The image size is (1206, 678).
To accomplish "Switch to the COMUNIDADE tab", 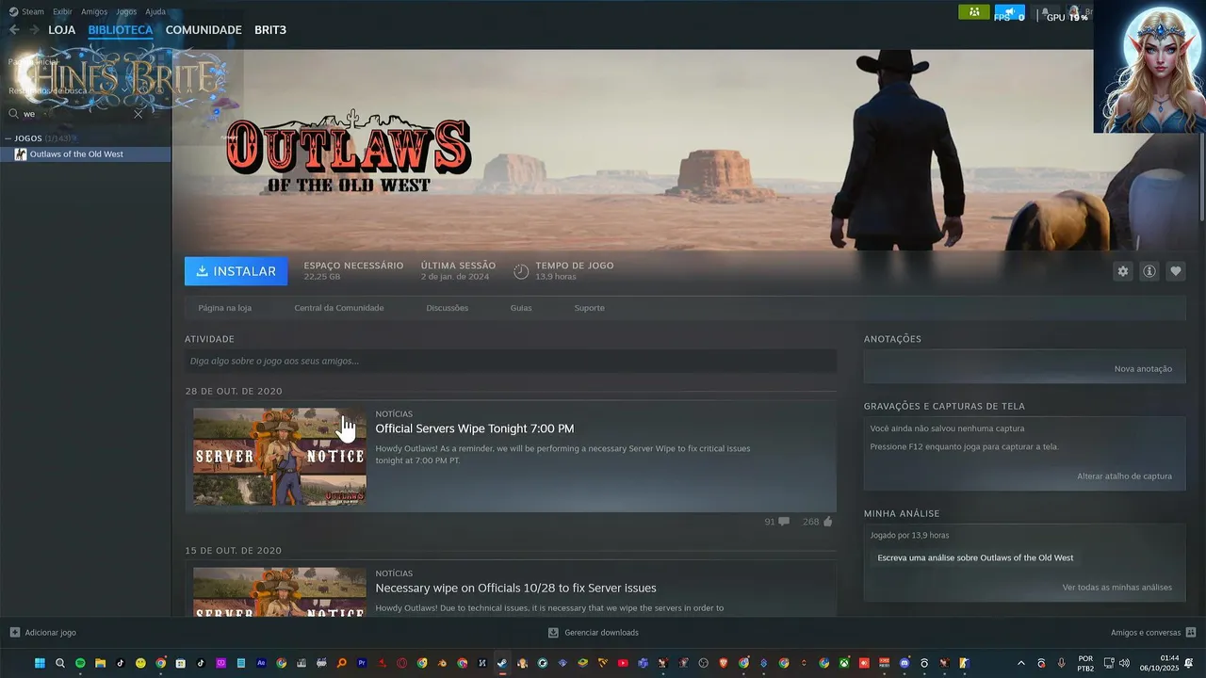I will [204, 30].
